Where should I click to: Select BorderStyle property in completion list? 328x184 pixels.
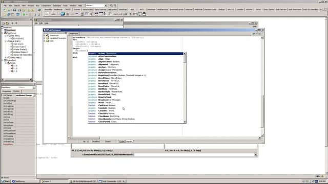coord(135,92)
